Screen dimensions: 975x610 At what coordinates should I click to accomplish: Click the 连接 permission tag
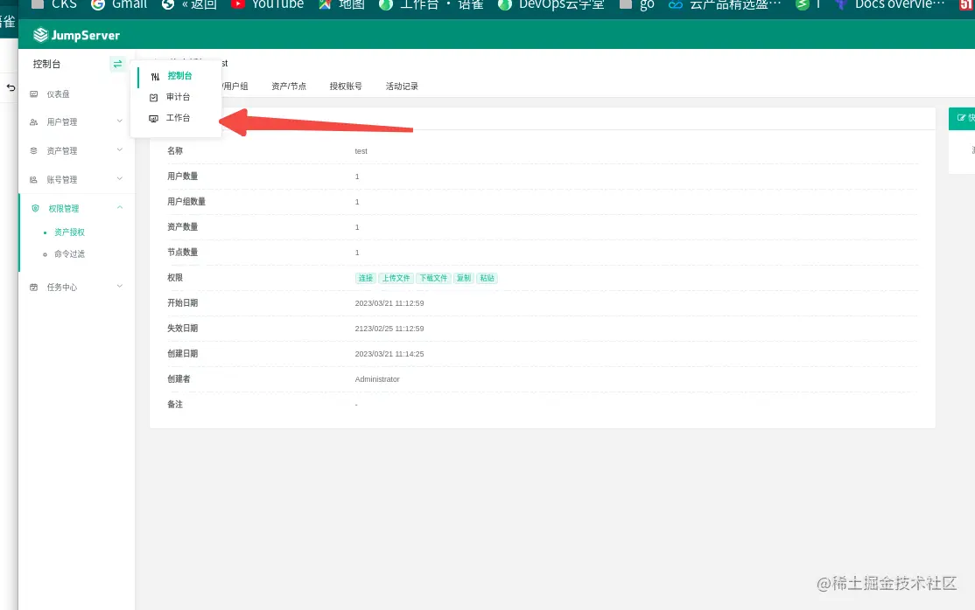click(366, 278)
